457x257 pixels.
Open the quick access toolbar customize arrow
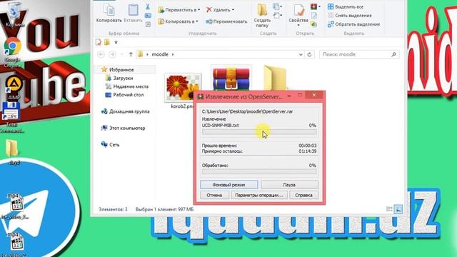[x=116, y=43]
